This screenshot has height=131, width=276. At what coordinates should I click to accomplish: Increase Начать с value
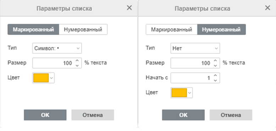point(215,75)
